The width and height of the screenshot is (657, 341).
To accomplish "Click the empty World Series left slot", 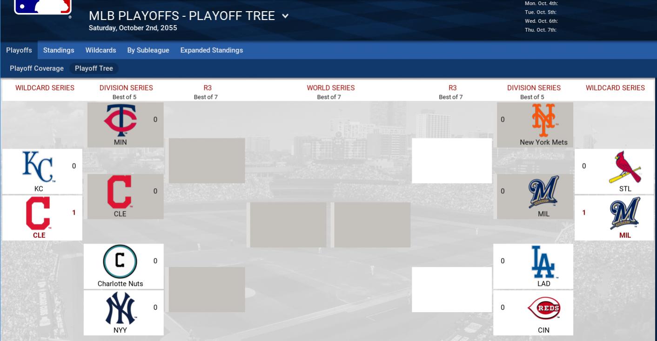I will pos(288,225).
